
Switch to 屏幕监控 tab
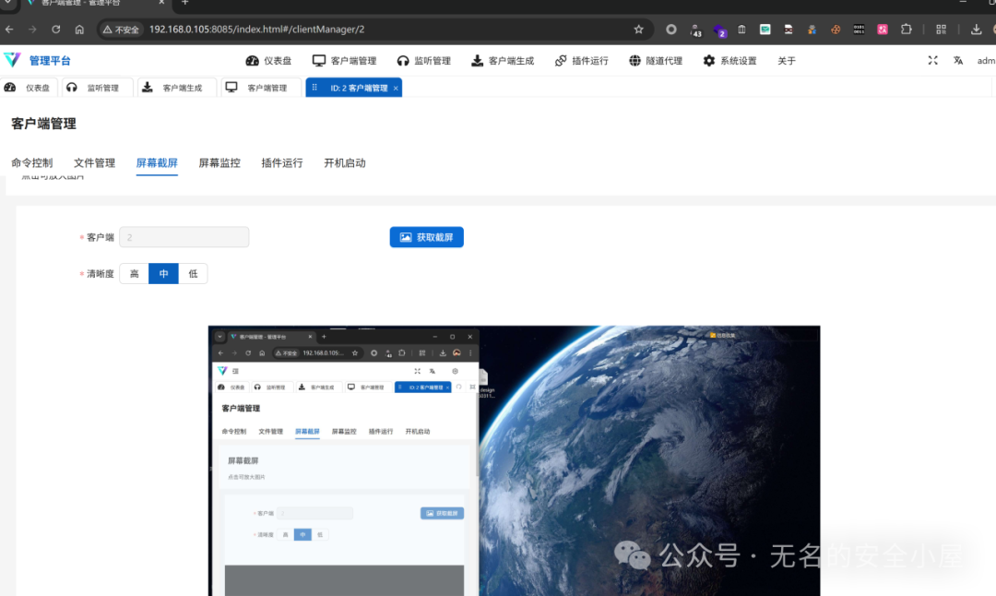pos(219,163)
